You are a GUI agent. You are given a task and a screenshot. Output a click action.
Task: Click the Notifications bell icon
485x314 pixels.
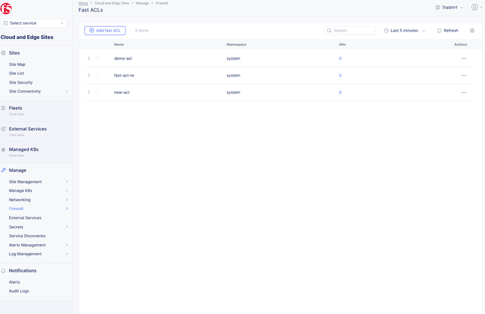(3, 271)
